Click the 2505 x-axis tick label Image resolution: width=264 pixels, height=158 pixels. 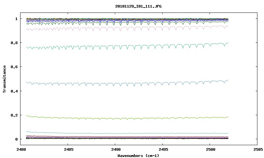click(258, 149)
